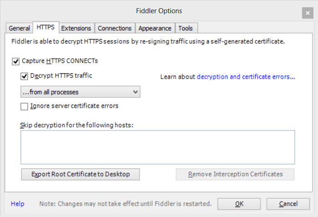This screenshot has height=217, width=318.
Task: Click Remove Interception Certificates button
Action: (235, 174)
